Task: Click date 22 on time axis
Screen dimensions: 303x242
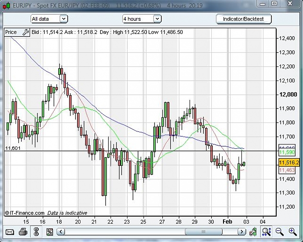Action: 110,222
